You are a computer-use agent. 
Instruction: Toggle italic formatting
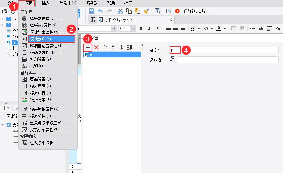149,29
